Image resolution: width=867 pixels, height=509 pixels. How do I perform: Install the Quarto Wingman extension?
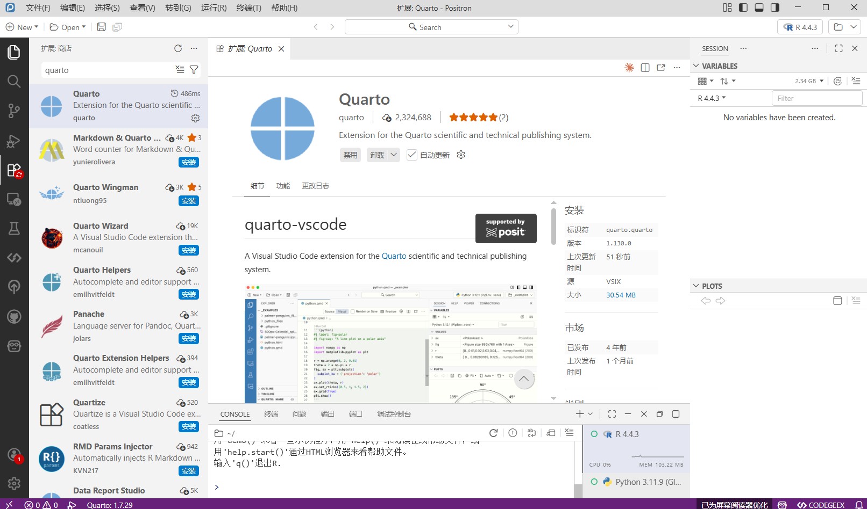[x=189, y=201]
